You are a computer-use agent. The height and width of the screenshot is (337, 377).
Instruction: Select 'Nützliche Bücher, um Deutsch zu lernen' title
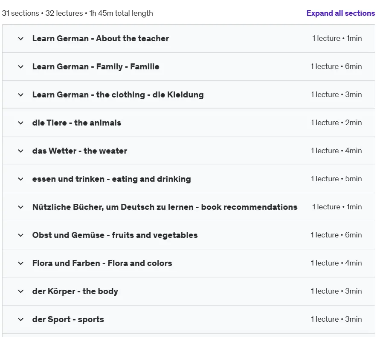113,207
